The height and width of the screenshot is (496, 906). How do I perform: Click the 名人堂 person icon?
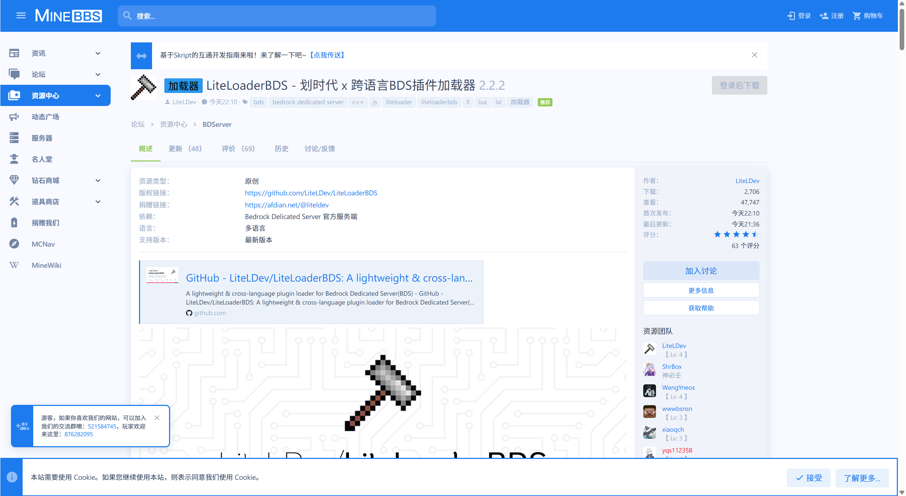[x=14, y=159]
